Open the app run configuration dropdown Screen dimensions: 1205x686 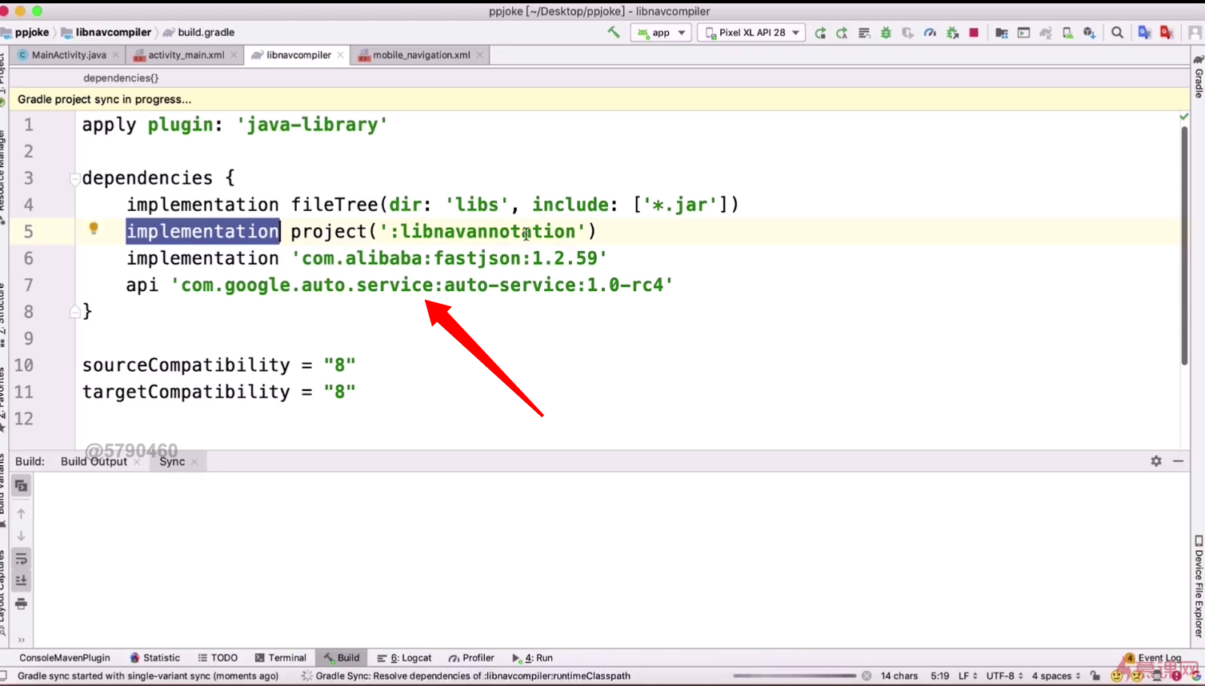(661, 33)
